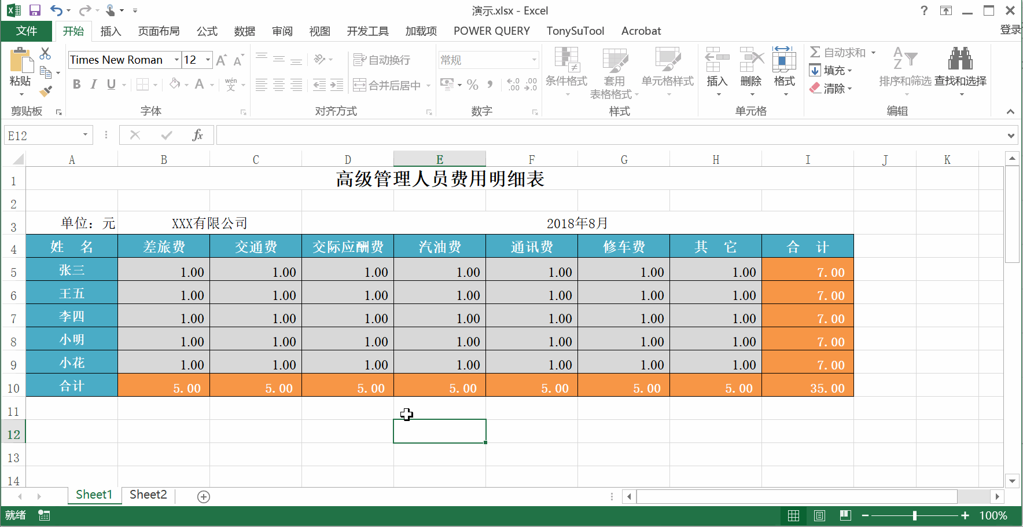1023x527 pixels.
Task: Click the 登录 sign-in link
Action: tap(1010, 30)
